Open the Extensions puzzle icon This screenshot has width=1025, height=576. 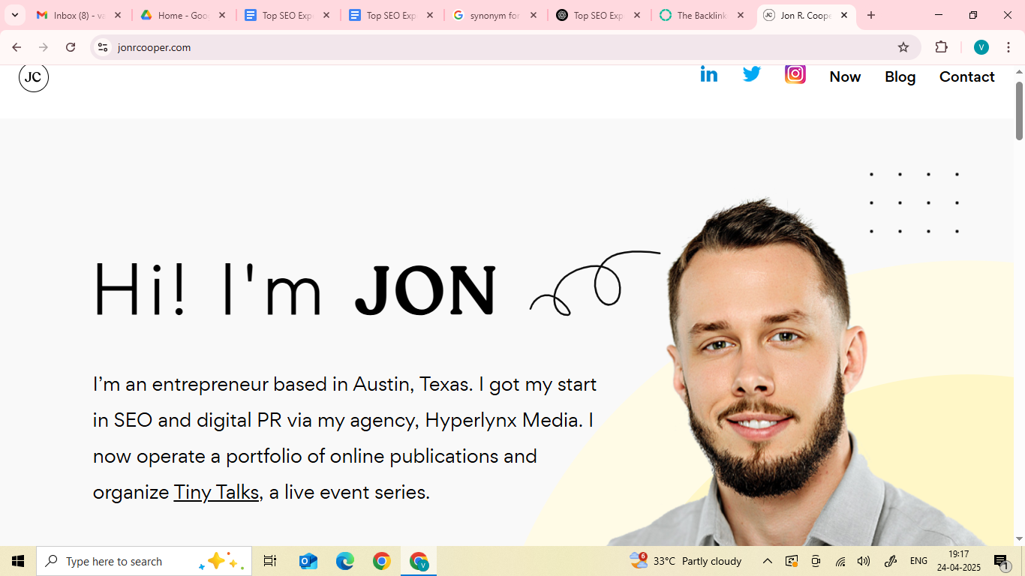(x=942, y=47)
